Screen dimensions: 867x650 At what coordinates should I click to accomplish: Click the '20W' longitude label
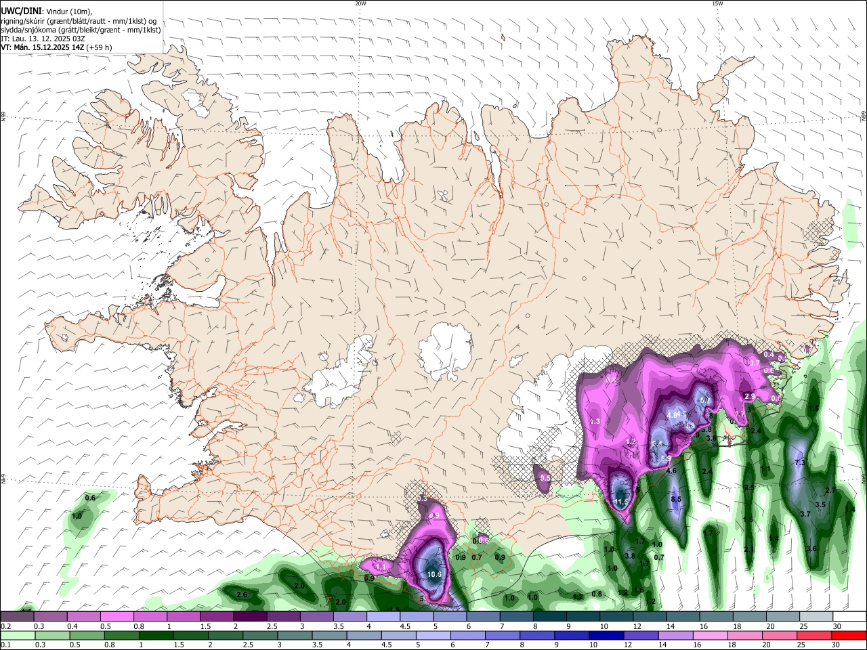coord(360,3)
